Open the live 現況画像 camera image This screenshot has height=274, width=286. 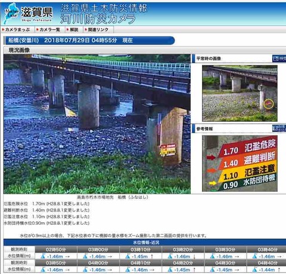pos(97,124)
